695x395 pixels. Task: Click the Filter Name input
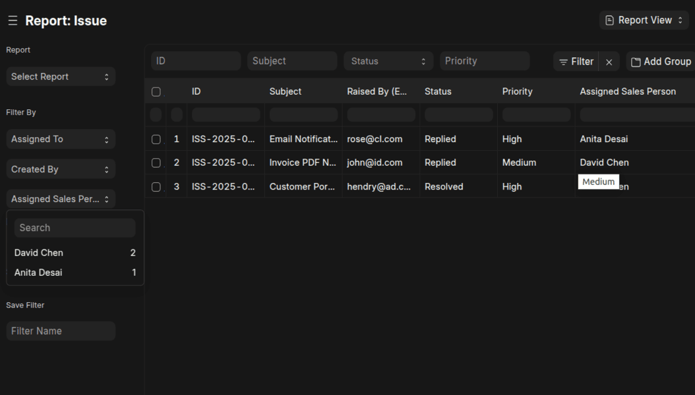pos(61,331)
